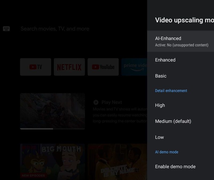Select the Play Next video thumbnail

[x=52, y=110]
